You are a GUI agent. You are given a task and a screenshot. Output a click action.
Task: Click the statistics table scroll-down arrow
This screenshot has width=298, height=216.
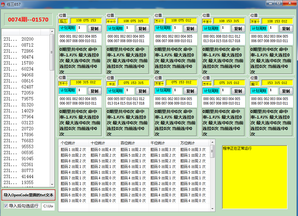point(212,209)
